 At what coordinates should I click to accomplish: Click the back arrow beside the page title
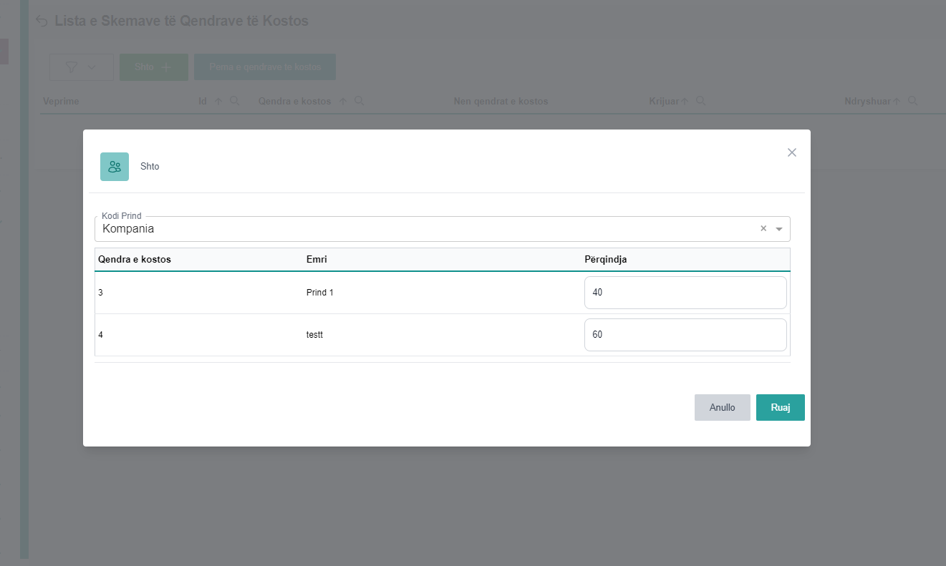pyautogui.click(x=42, y=21)
